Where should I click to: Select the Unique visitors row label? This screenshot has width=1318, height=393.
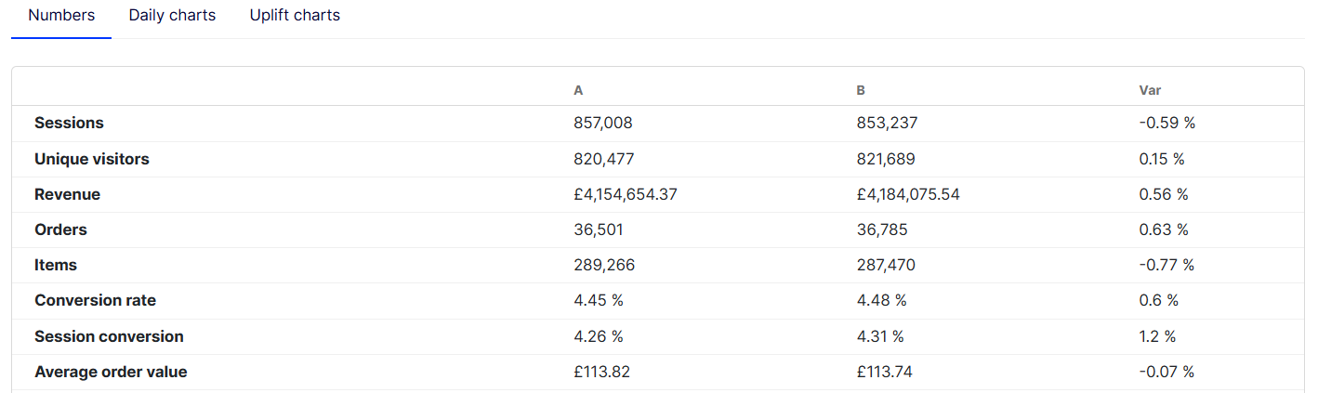91,159
